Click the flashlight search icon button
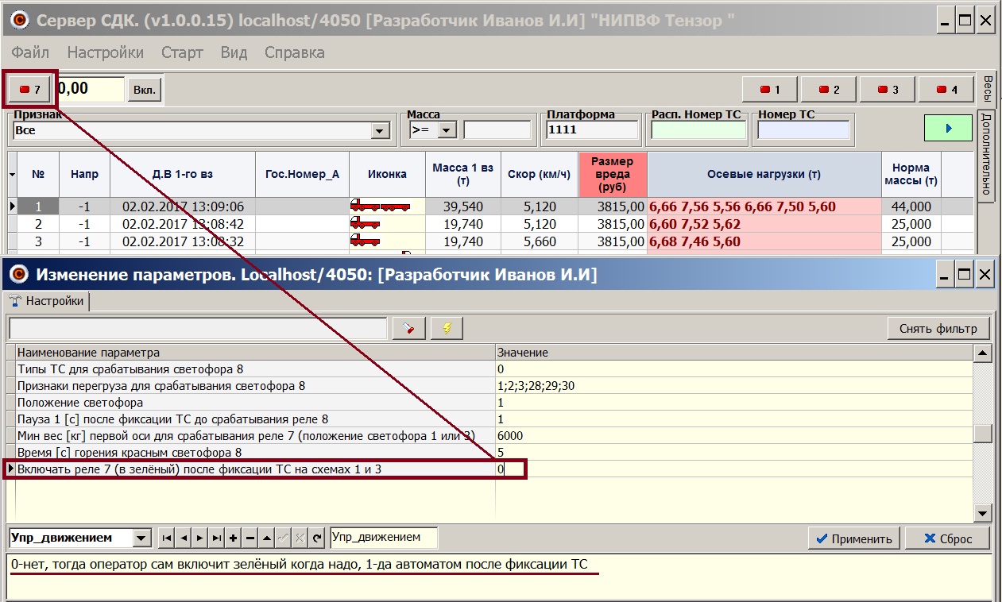This screenshot has width=1002, height=602. coord(409,328)
